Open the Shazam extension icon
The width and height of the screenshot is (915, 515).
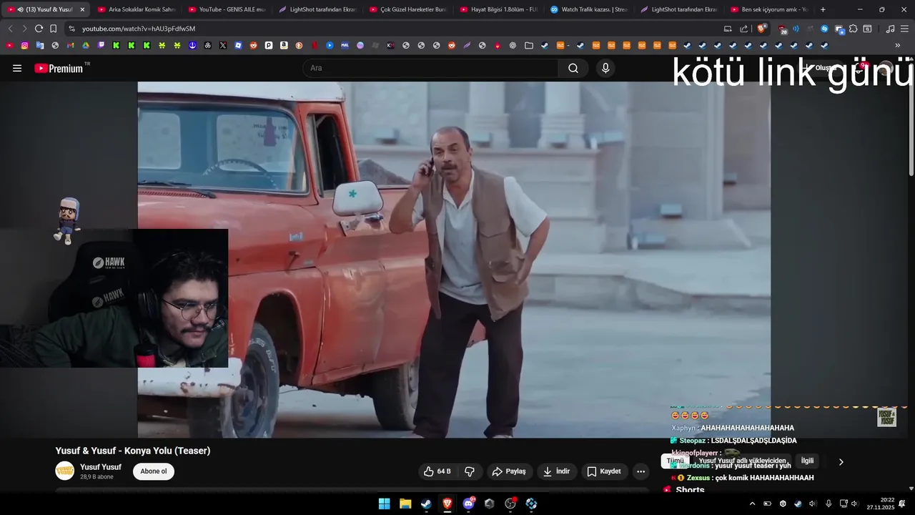824,29
